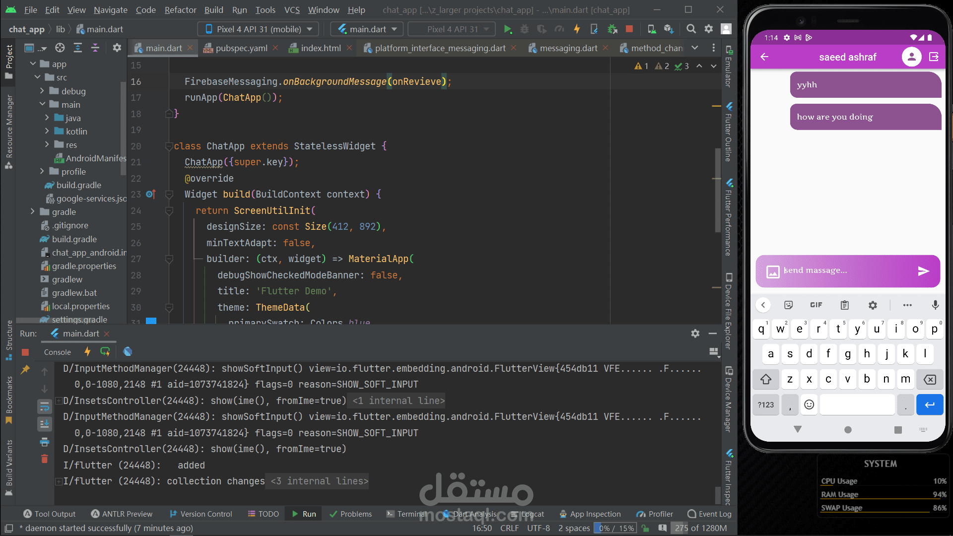This screenshot has width=953, height=536.
Task: Stop the running app red square in toolbar
Action: coord(629,29)
